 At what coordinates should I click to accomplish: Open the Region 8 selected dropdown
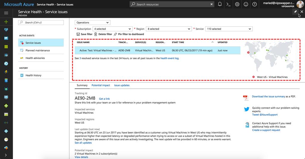(169, 29)
